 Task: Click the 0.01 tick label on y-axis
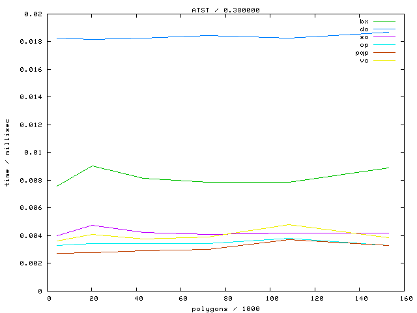(35, 153)
